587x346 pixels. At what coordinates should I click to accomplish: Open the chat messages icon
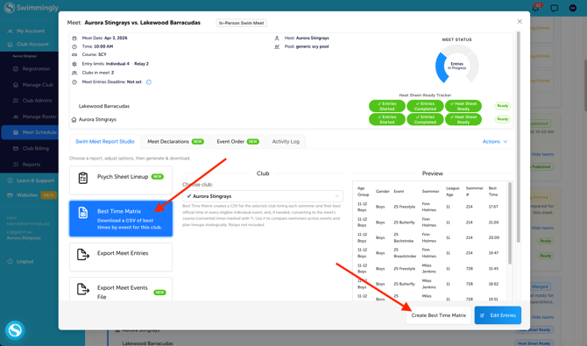coord(554,8)
